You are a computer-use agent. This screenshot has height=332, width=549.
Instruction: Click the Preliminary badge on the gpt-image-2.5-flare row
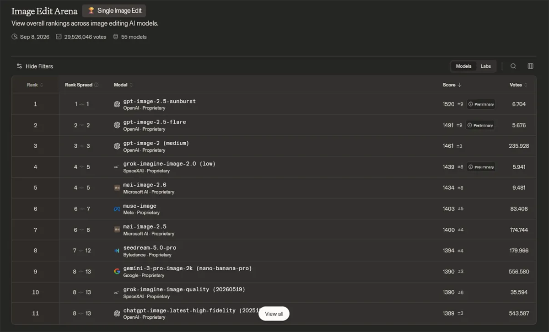[480, 125]
